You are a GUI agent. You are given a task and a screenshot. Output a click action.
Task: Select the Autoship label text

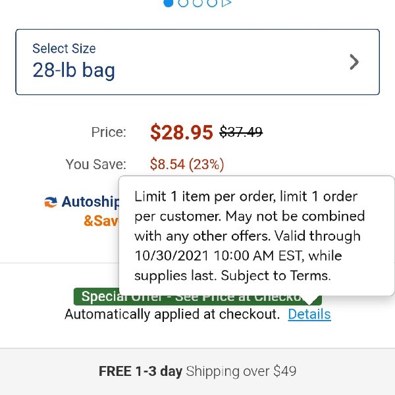point(90,202)
